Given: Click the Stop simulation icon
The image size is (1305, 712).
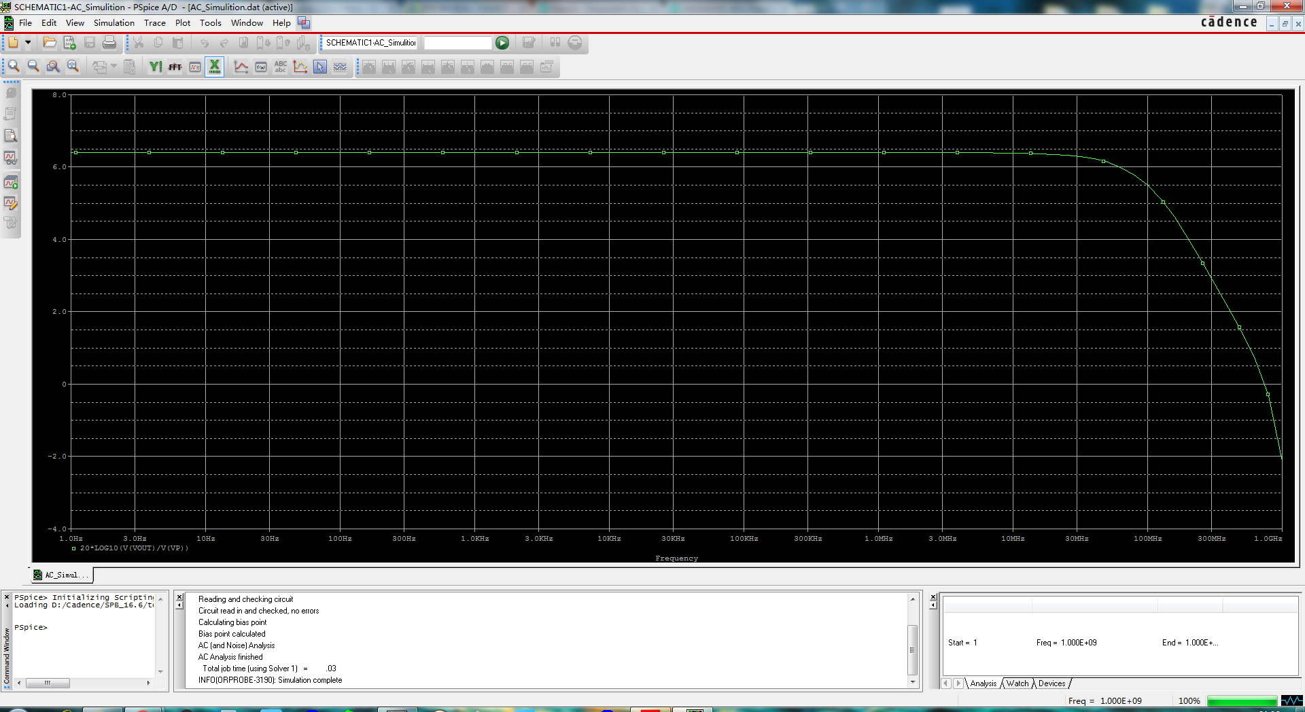Looking at the screenshot, I should [x=575, y=43].
